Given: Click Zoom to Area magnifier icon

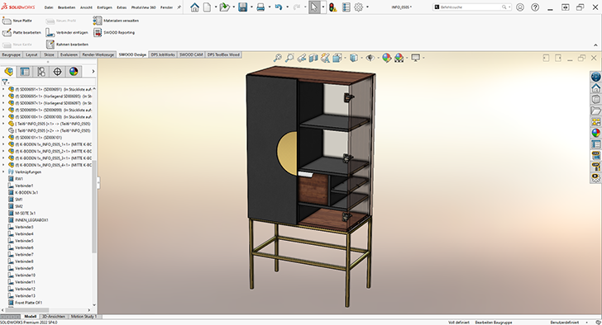Looking at the screenshot, I should [289, 58].
